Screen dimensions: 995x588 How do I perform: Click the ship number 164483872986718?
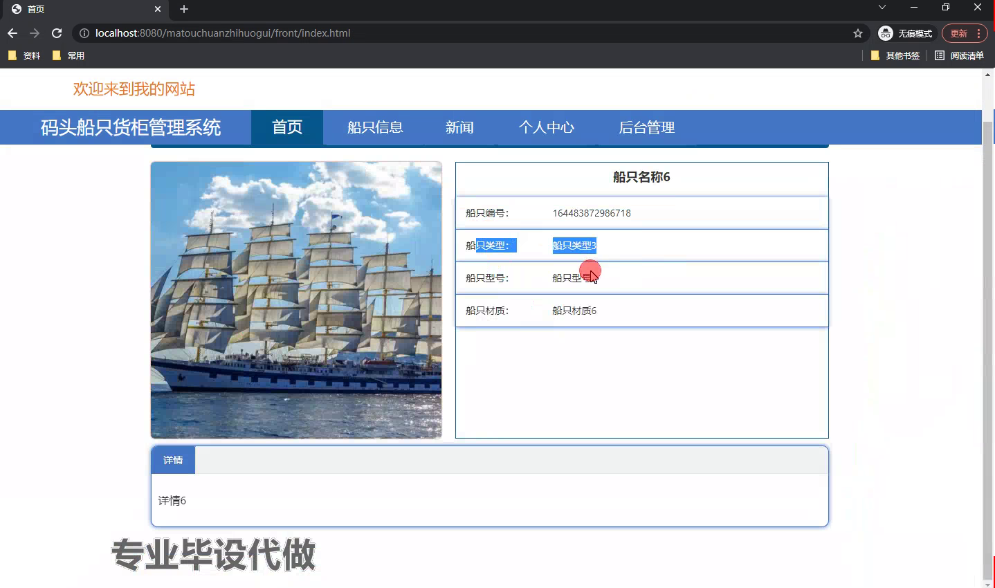tap(592, 213)
